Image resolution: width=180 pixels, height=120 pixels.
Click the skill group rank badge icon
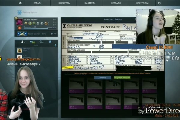22,34
